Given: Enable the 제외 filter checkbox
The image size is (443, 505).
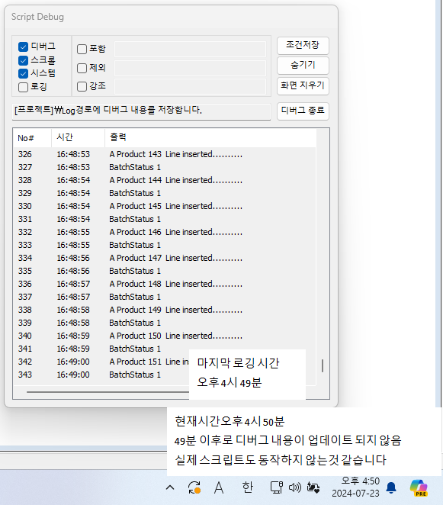Looking at the screenshot, I should [82, 68].
